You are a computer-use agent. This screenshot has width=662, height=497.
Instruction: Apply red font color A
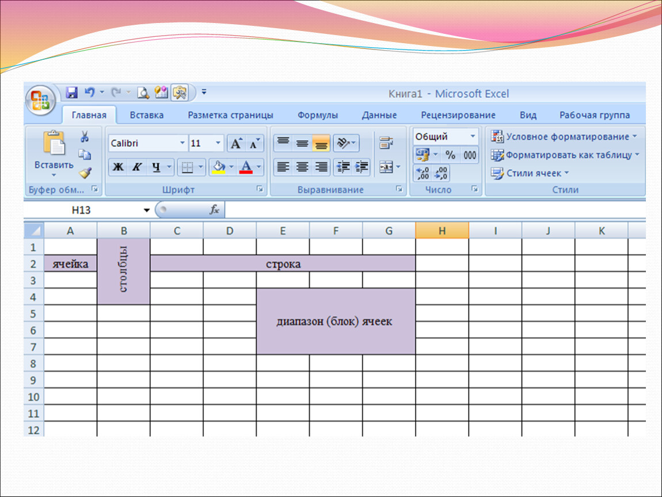(x=246, y=167)
